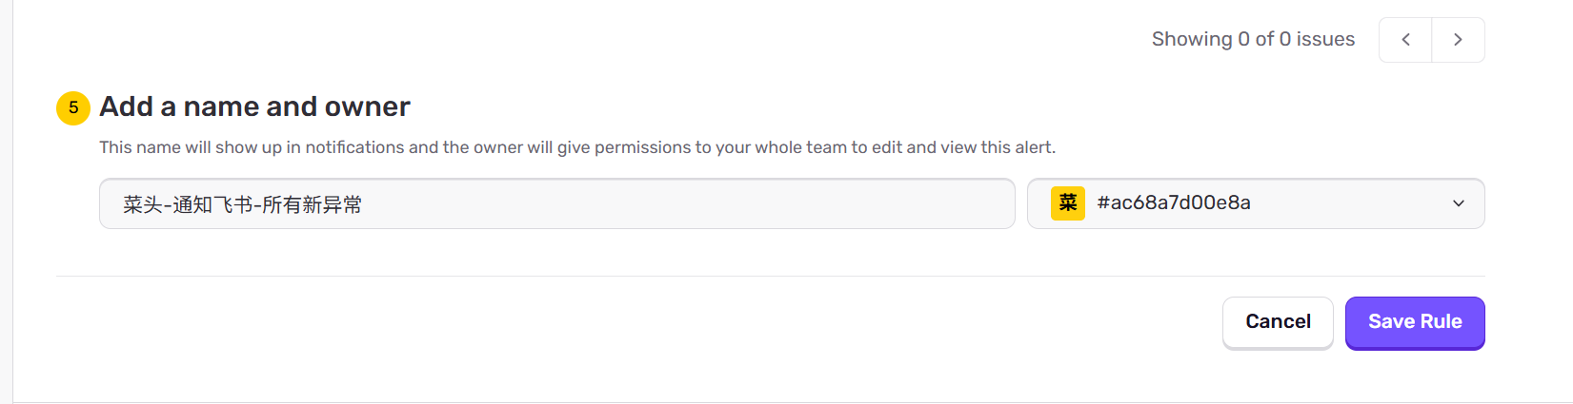Focus the rule name input field

click(x=667, y=203)
